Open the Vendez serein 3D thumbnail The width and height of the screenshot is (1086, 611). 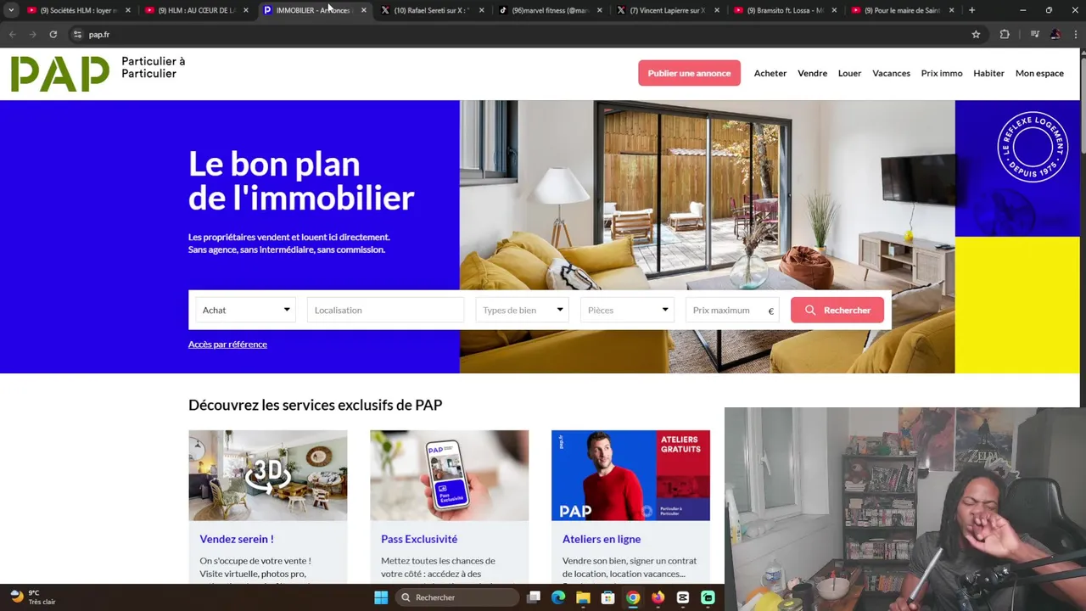tap(267, 475)
